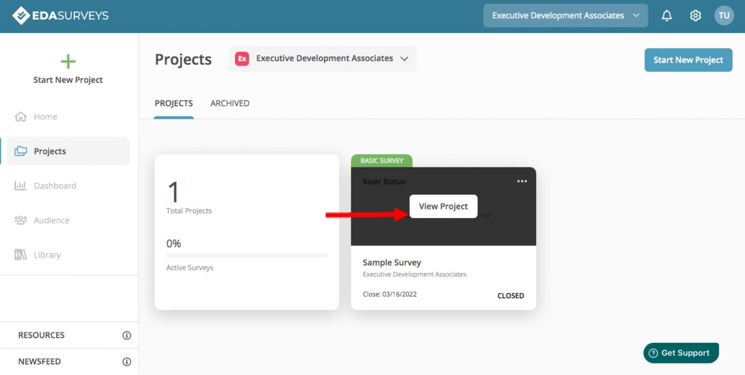Click the sidebar Start New Project label

68,80
